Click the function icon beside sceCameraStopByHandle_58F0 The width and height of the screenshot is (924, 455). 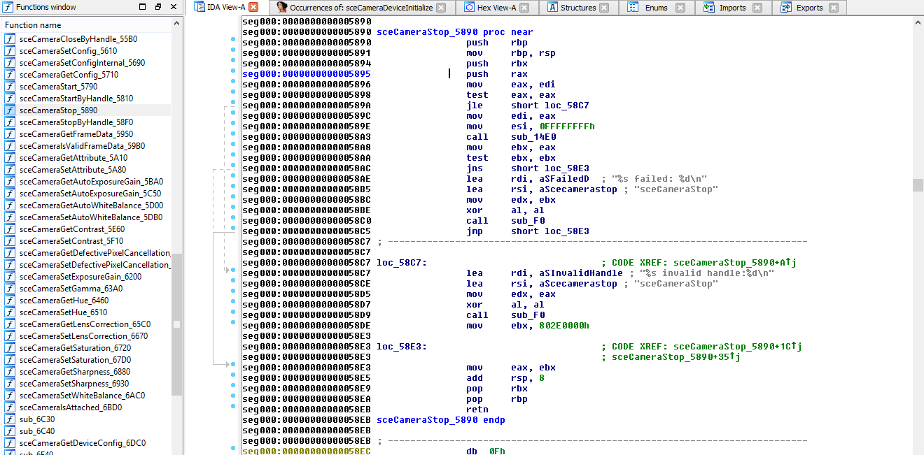10,122
